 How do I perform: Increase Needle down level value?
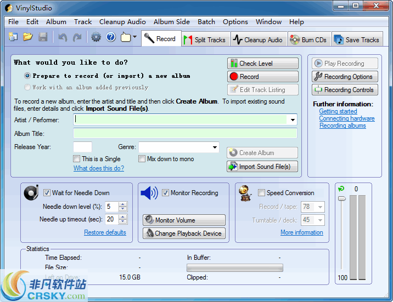coord(122,204)
